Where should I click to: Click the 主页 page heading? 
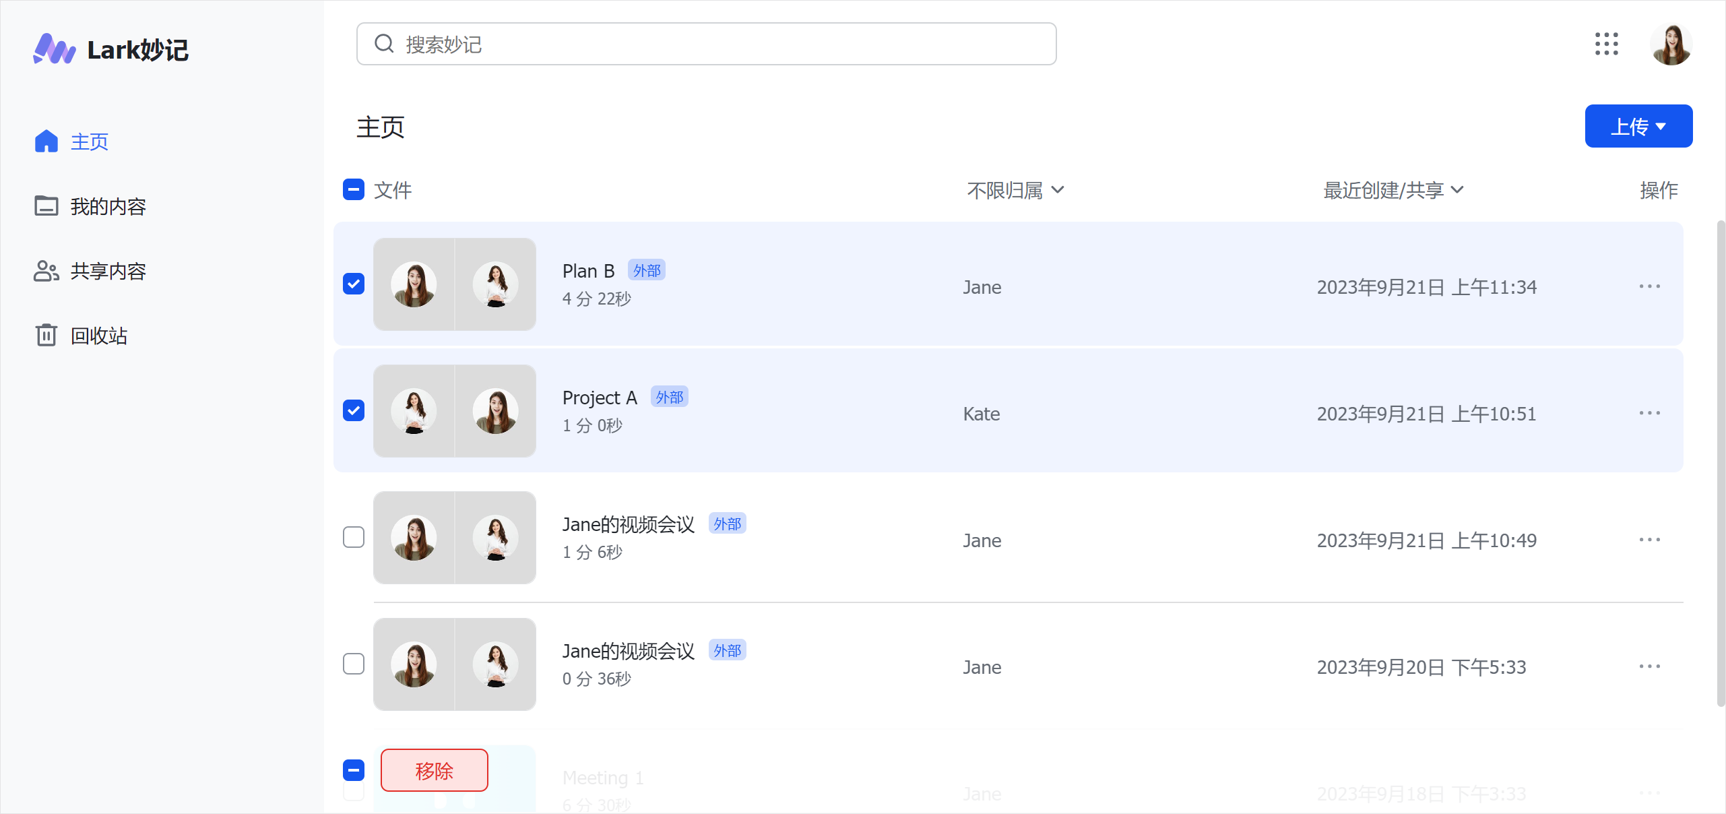tap(381, 127)
